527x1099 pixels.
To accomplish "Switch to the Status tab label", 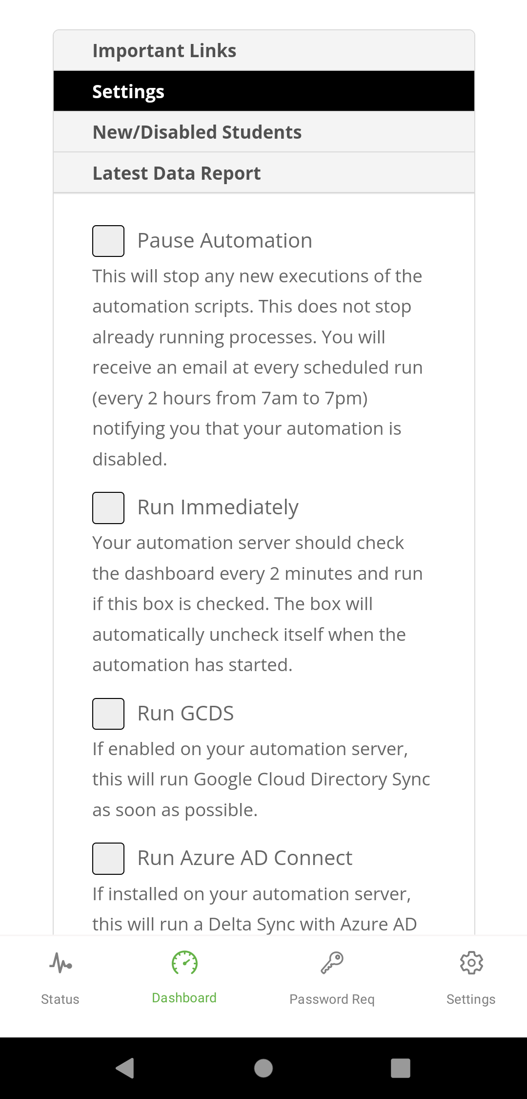I will pyautogui.click(x=60, y=999).
